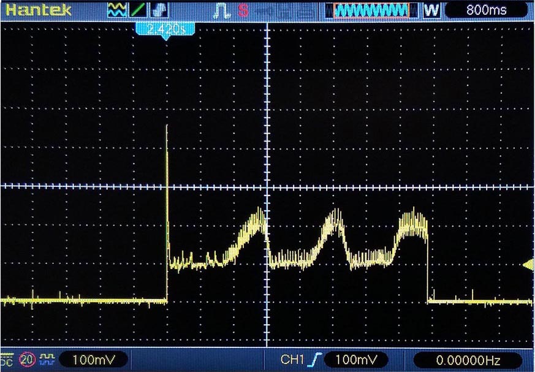The height and width of the screenshot is (372, 535).
Task: Toggle the 20 bandwidth limit icon
Action: (28, 359)
